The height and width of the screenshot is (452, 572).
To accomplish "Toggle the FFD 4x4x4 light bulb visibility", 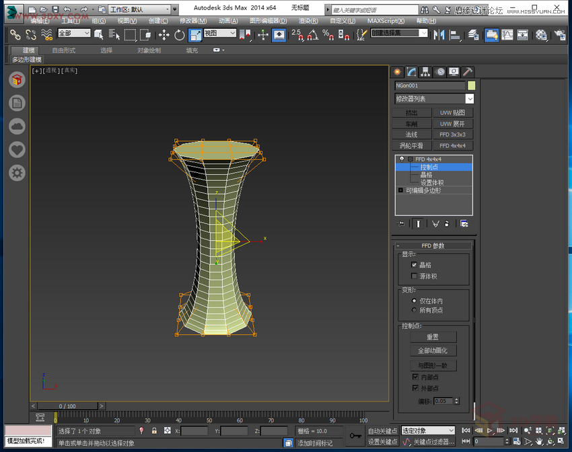I will [x=402, y=159].
